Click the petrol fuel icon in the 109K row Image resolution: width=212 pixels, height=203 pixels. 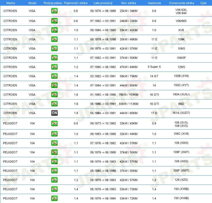54,39
